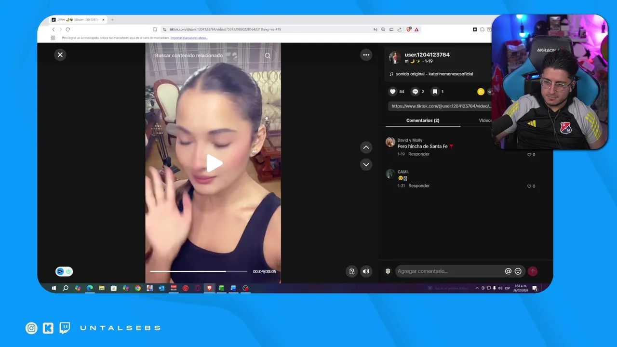This screenshot has width=617, height=347.
Task: Click the Agregar comentario input field
Action: (449, 271)
